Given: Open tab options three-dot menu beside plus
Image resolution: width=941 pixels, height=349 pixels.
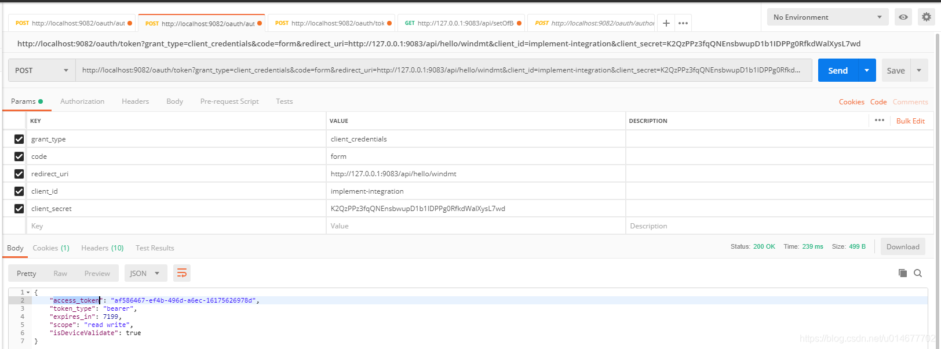Looking at the screenshot, I should tap(683, 23).
